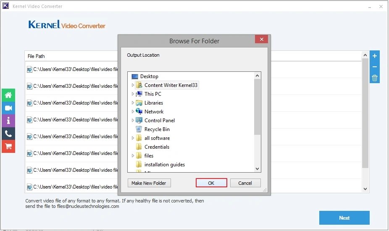The width and height of the screenshot is (389, 231).
Task: Expand the Control Panel node
Action: [x=133, y=121]
